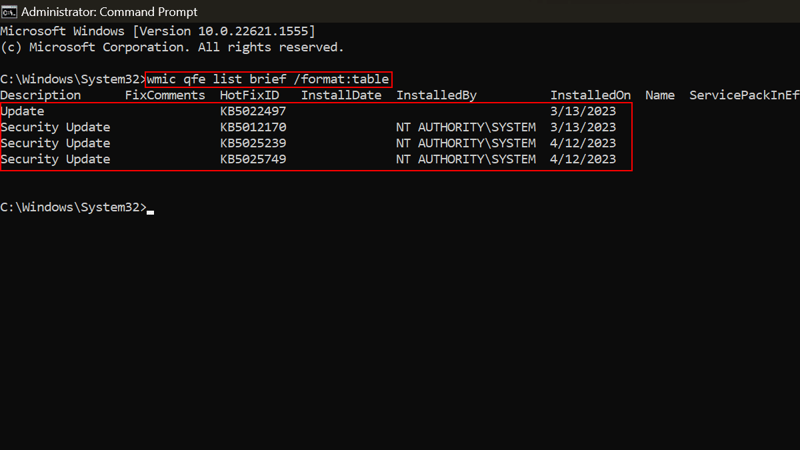Click NT AUTHORITY\SYSTEM in the KB5025749 row
Image resolution: width=800 pixels, height=450 pixels.
pos(466,159)
